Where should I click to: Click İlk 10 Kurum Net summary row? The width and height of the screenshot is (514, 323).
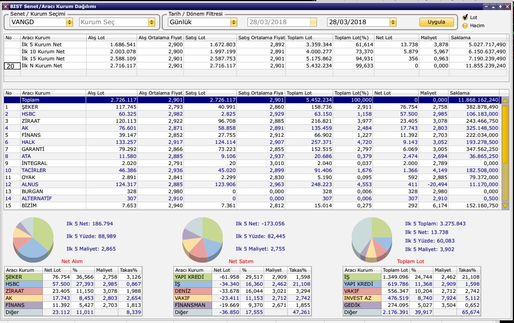coord(255,52)
